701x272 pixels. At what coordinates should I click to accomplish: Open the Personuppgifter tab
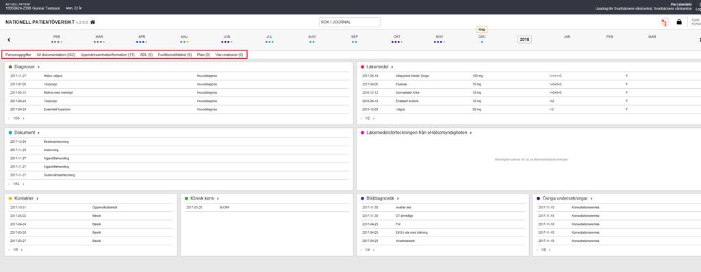pos(18,55)
